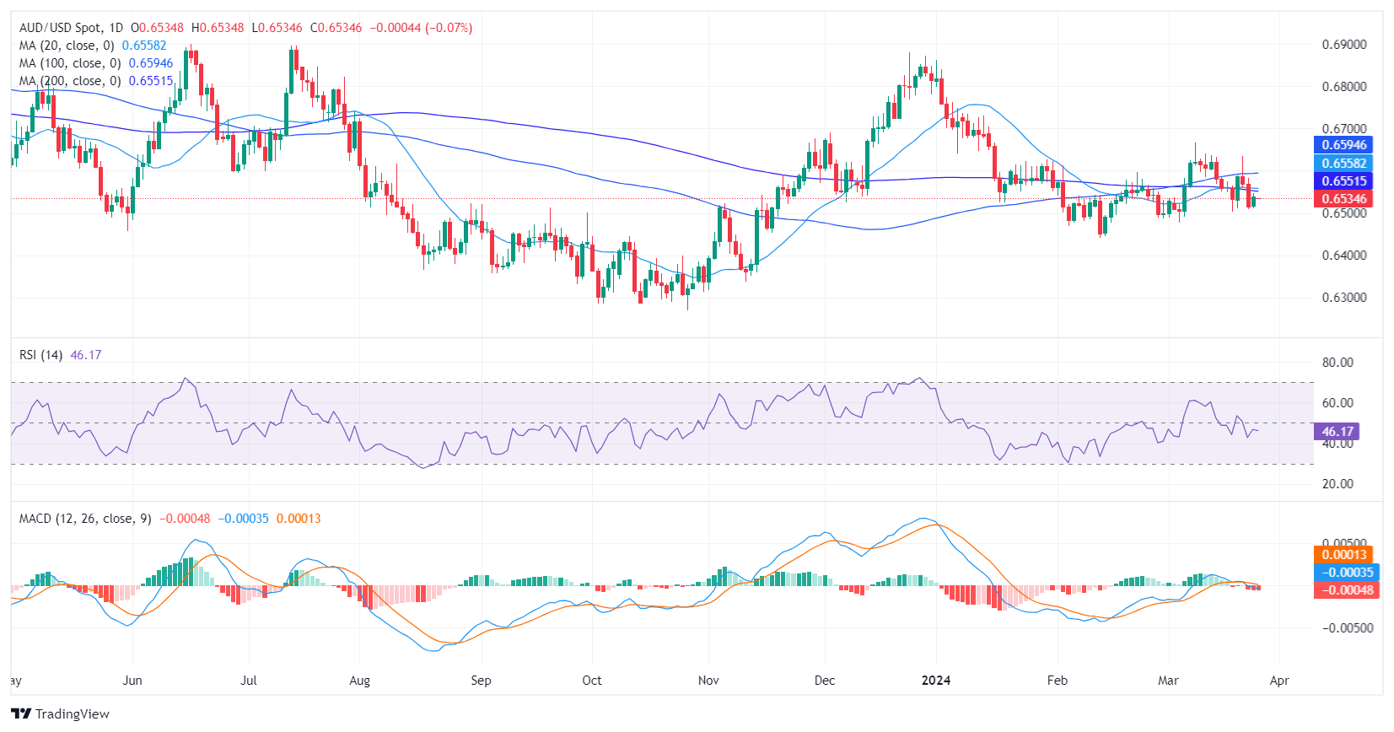Click the purple 46.17 RSI value tag

pyautogui.click(x=1337, y=432)
